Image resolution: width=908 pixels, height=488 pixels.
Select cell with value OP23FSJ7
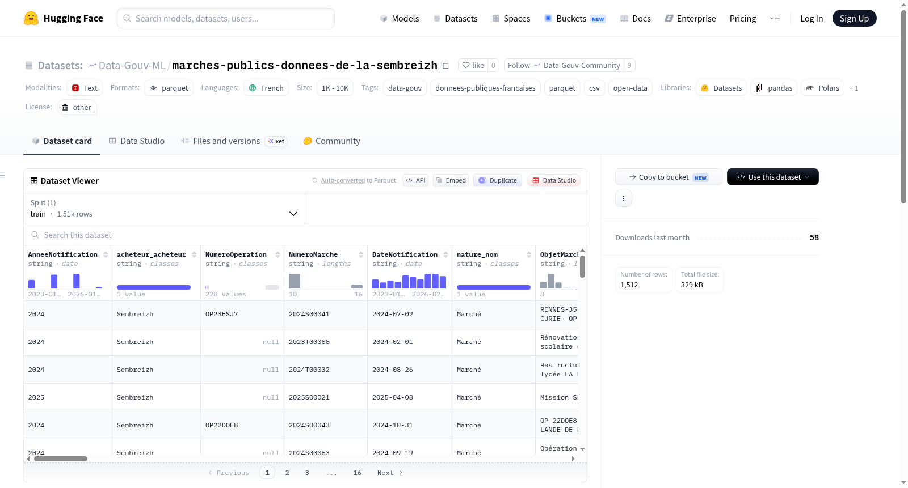point(242,314)
